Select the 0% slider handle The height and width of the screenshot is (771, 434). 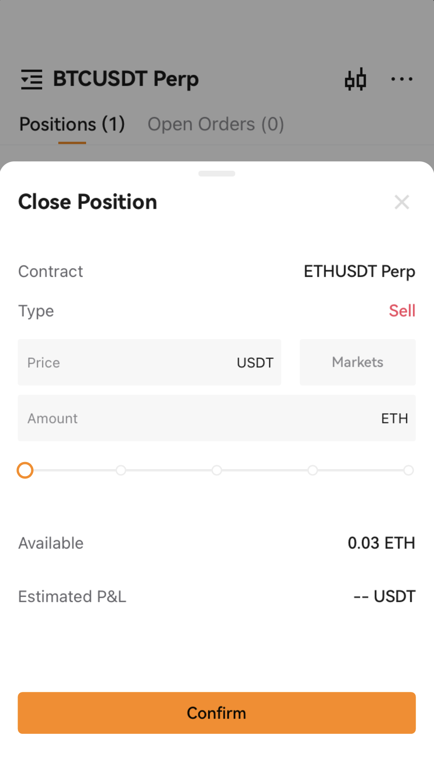click(x=25, y=470)
